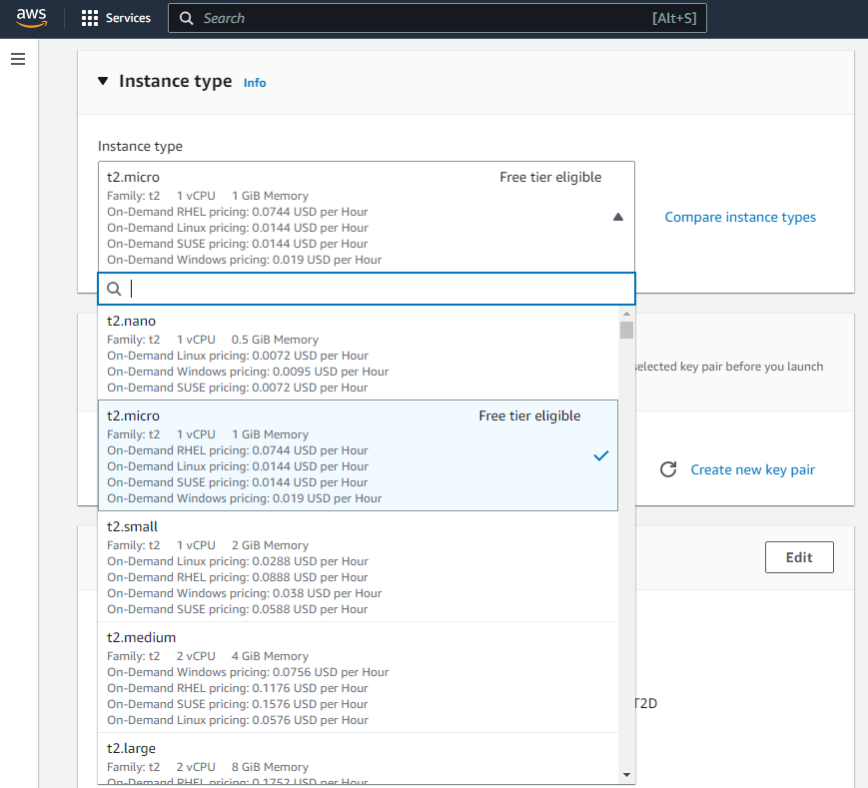Viewport: 868px width, 788px height.
Task: Choose the t2.small instance option
Action: click(x=359, y=566)
